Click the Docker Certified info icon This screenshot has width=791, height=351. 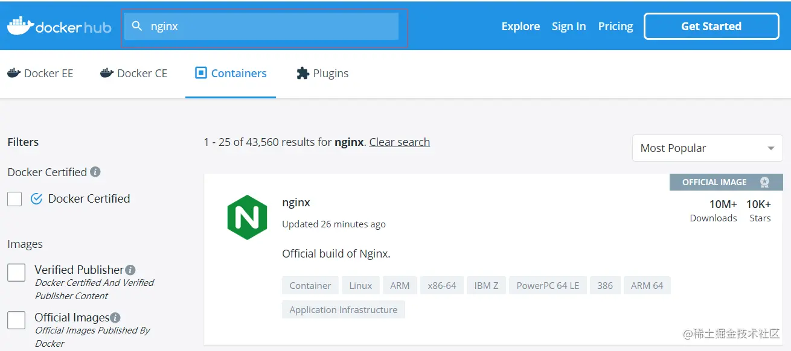pos(95,172)
